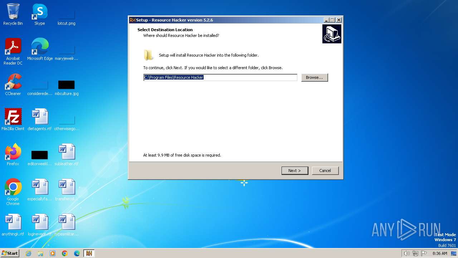Select the subleather.rtf document
This screenshot has width=458, height=258.
(66, 155)
